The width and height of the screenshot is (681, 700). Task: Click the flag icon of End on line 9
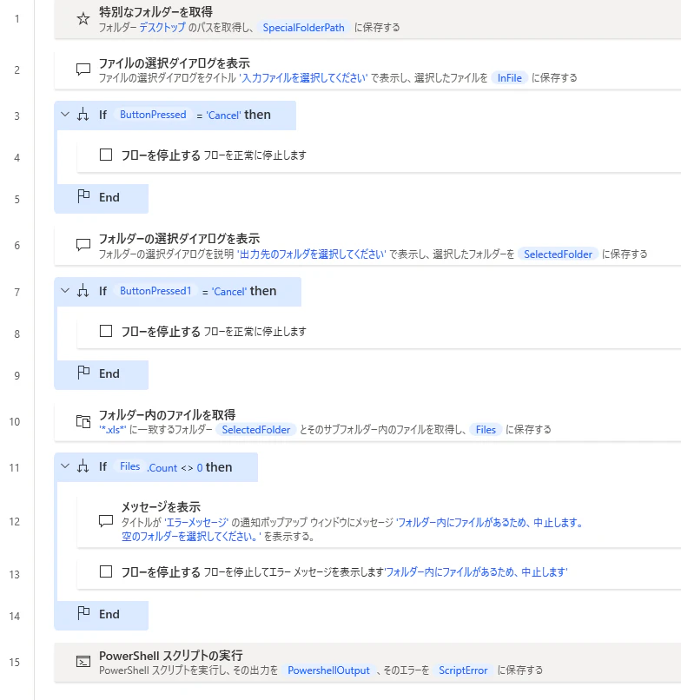click(83, 373)
